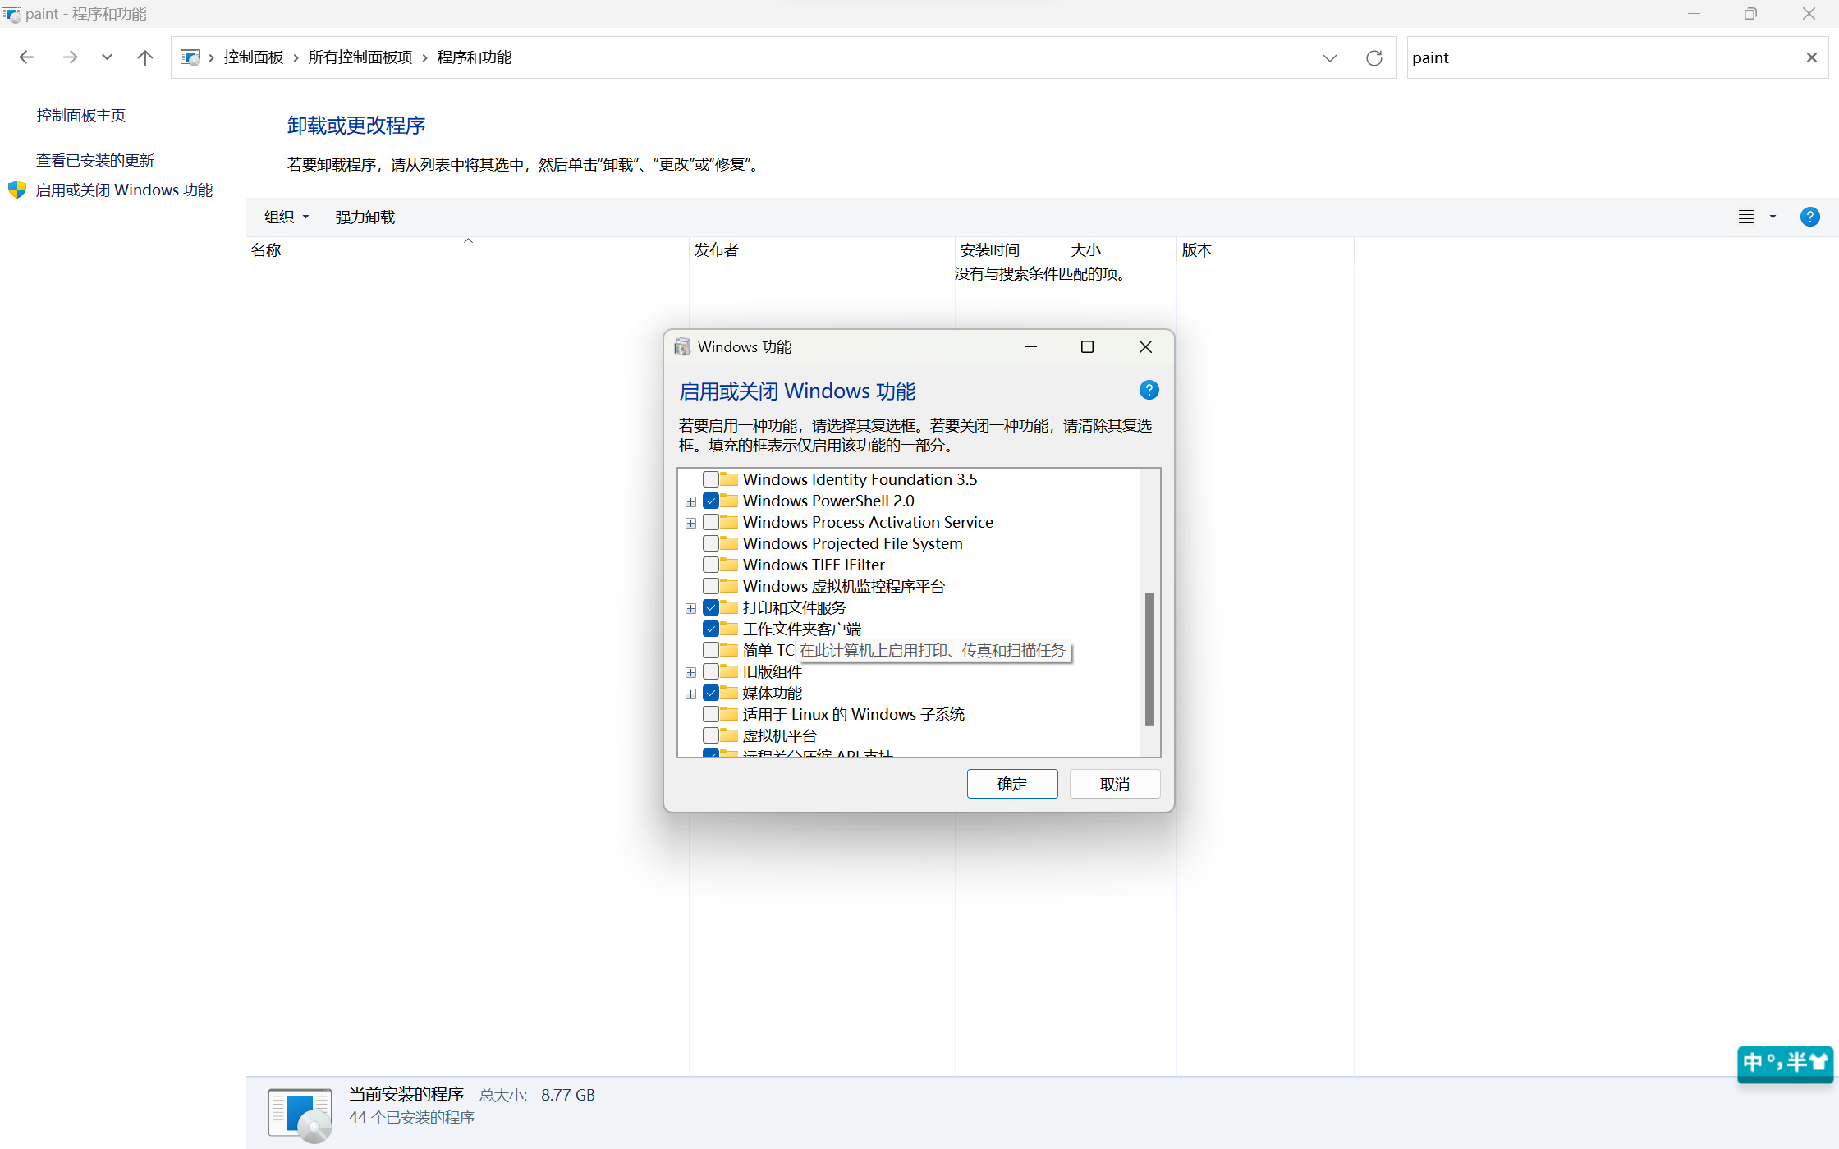The width and height of the screenshot is (1839, 1149).
Task: Enable 适用于 Linux 的 Windows 子系统 checkbox
Action: coord(711,714)
